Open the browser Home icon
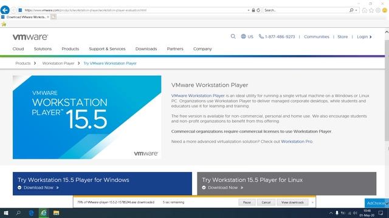This screenshot has width=389, height=218. 365,10
